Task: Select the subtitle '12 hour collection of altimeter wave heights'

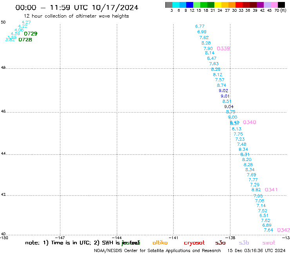Action: [76, 16]
